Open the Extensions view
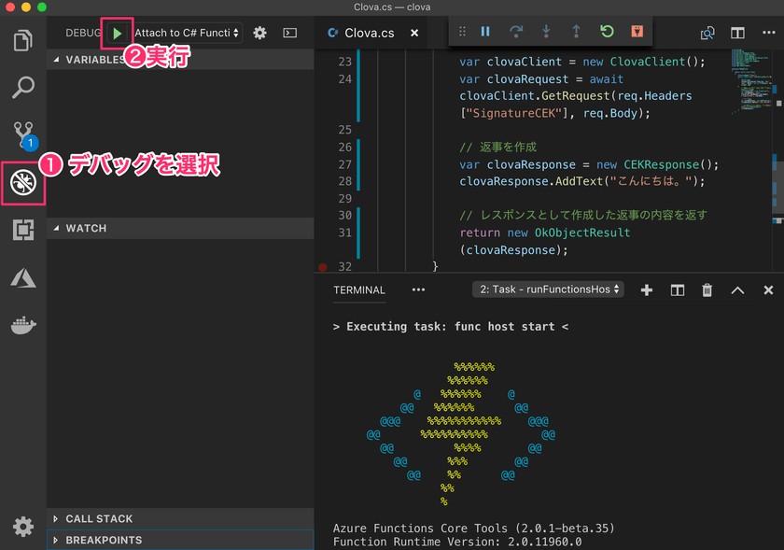Viewport: 784px width, 550px height. tap(22, 230)
